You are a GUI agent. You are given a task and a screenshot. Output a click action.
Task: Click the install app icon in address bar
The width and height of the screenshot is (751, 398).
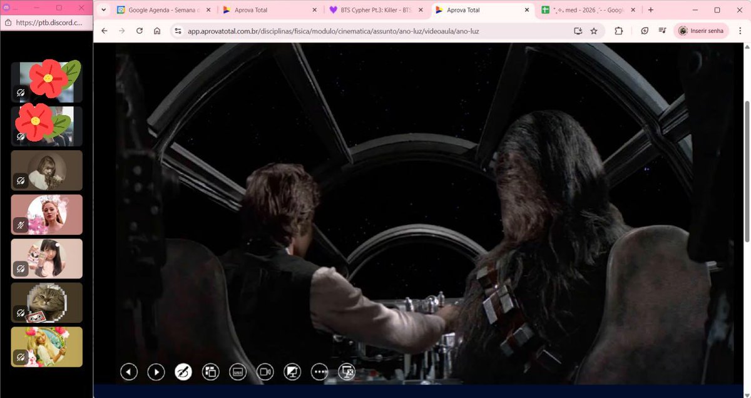(578, 31)
